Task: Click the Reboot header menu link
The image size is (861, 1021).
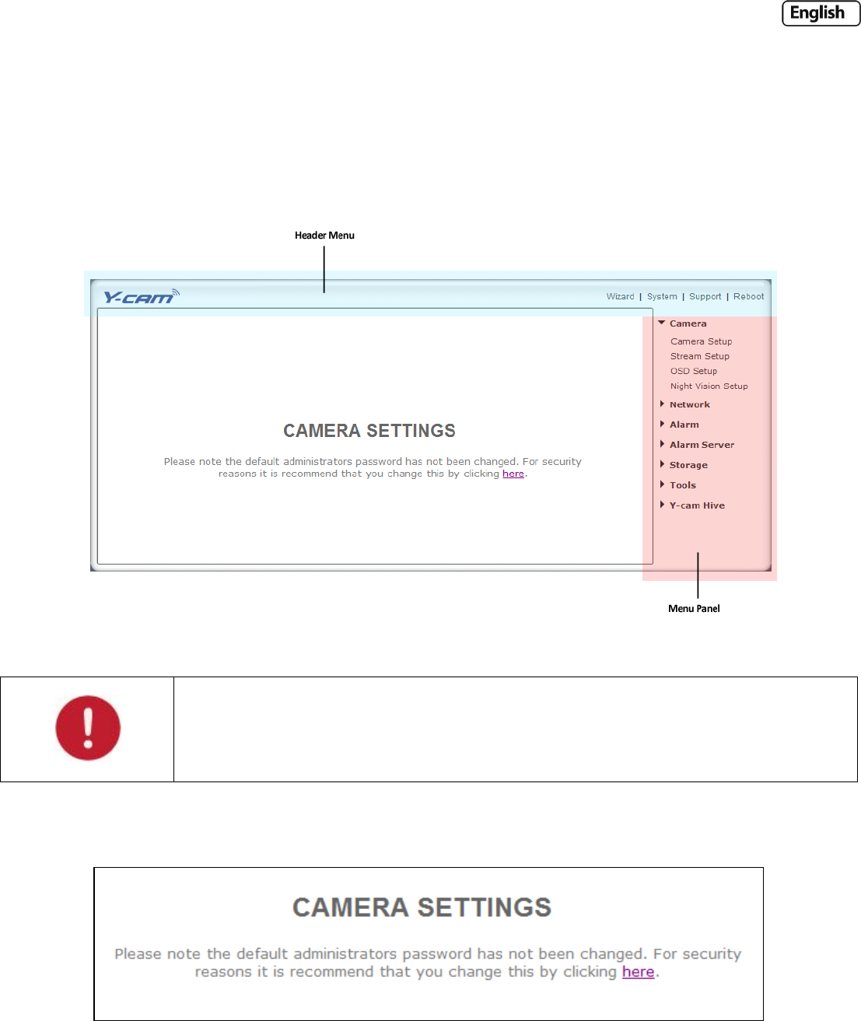Action: click(749, 296)
